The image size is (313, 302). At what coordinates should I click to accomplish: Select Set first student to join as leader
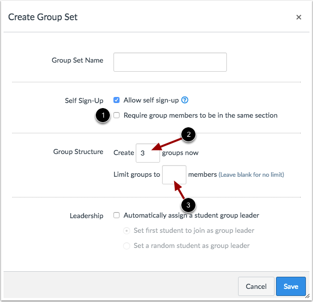tap(127, 231)
